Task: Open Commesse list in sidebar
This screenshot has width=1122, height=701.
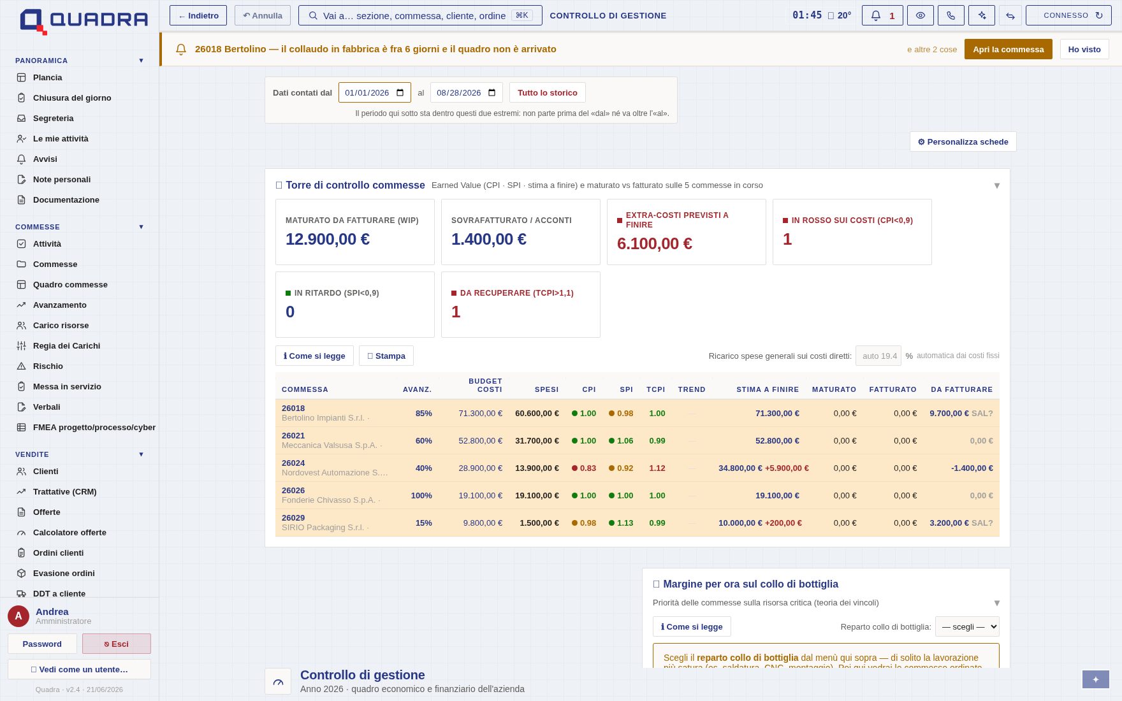Action: (x=79, y=264)
